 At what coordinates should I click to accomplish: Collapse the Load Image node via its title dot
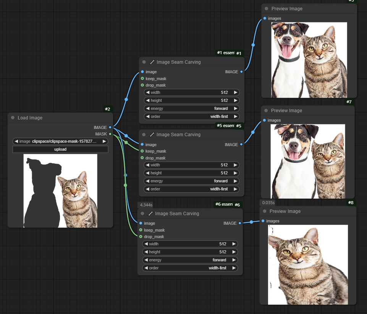[13, 118]
